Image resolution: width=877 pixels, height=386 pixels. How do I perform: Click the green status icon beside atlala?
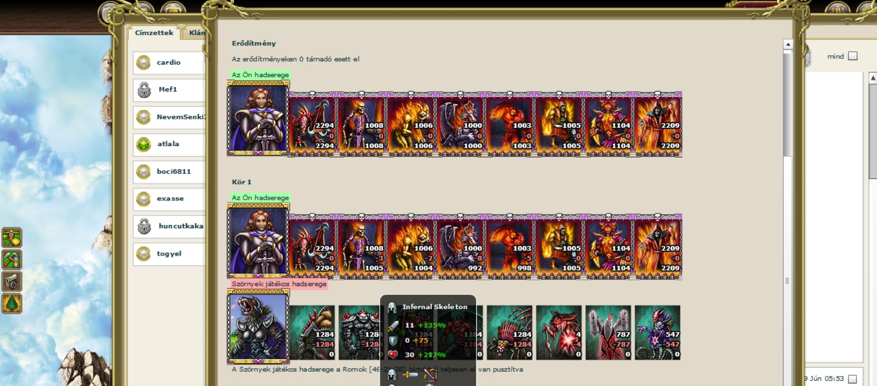click(x=143, y=144)
